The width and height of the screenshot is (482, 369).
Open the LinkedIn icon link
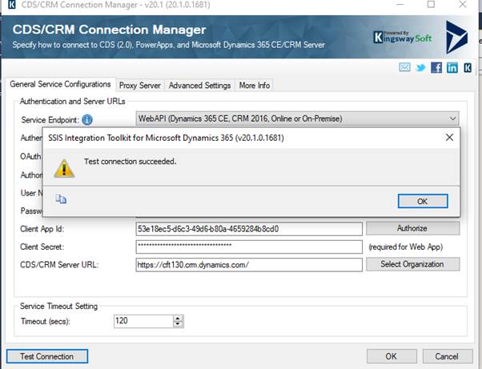coord(452,67)
